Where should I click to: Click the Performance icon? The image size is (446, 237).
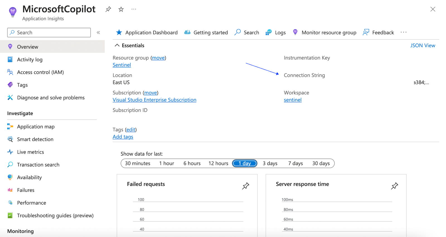(x=10, y=203)
